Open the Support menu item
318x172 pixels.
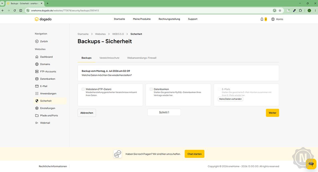click(193, 19)
